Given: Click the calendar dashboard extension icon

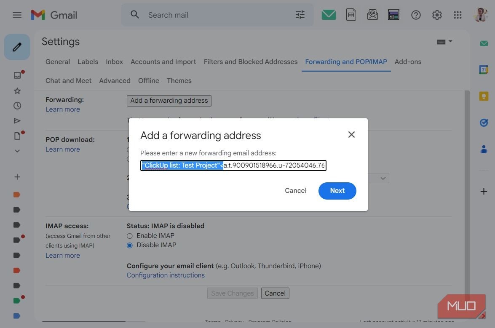Looking at the screenshot, I should point(393,15).
